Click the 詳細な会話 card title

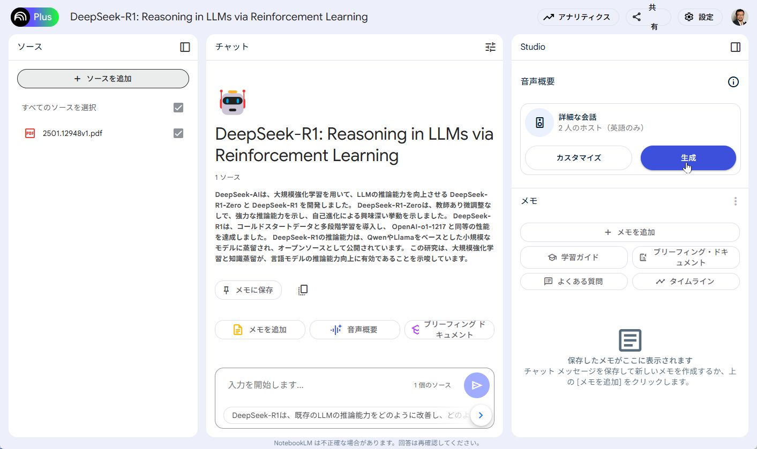578,117
